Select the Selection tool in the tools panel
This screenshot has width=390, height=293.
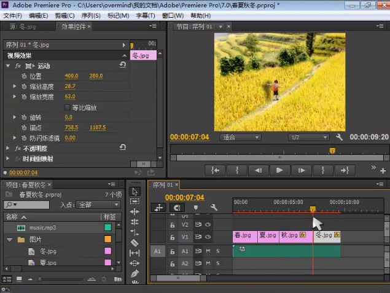(135, 192)
